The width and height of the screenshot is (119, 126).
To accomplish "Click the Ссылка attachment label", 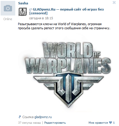I will click(x=28, y=117).
